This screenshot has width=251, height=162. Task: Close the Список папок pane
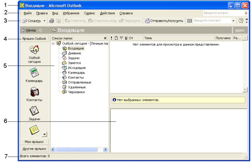[x=105, y=38]
